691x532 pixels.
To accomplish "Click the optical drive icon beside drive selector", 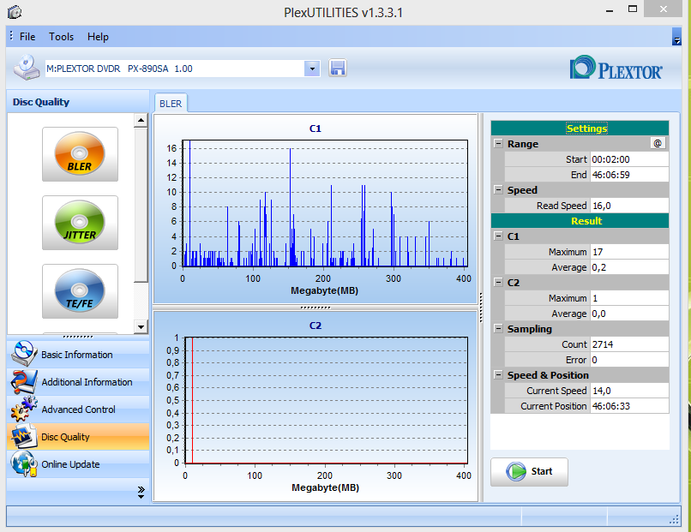I will click(x=27, y=68).
